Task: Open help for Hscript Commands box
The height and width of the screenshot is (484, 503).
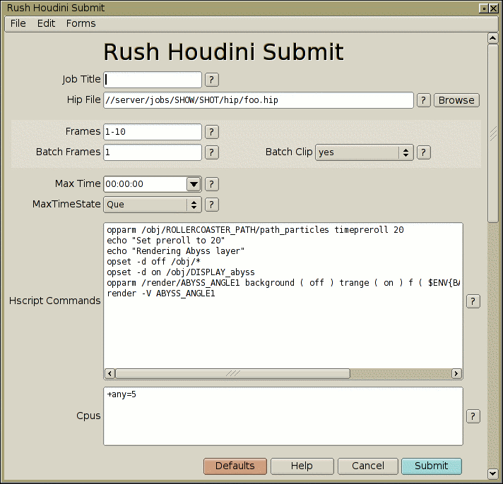Action: point(473,301)
